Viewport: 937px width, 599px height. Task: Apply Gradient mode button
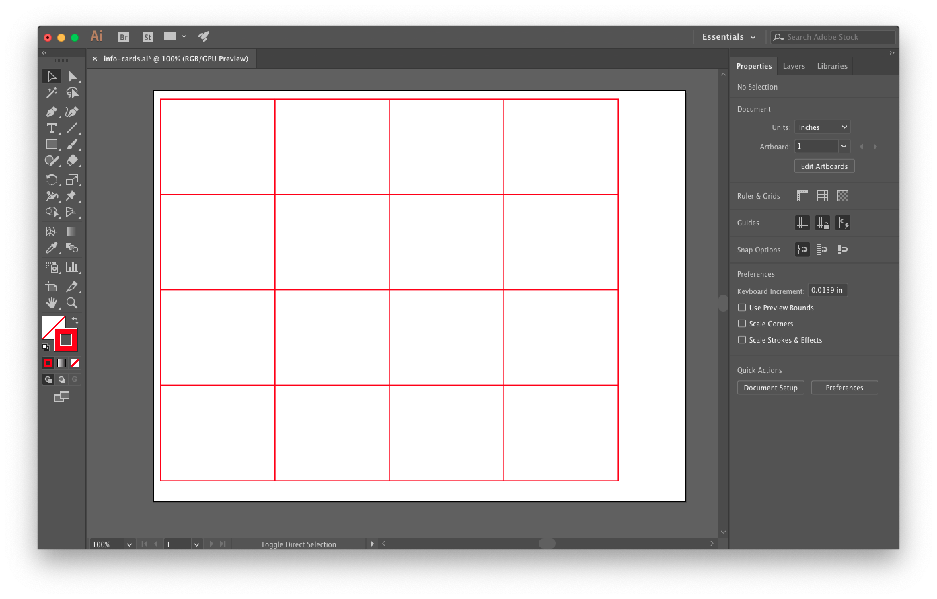(x=62, y=363)
